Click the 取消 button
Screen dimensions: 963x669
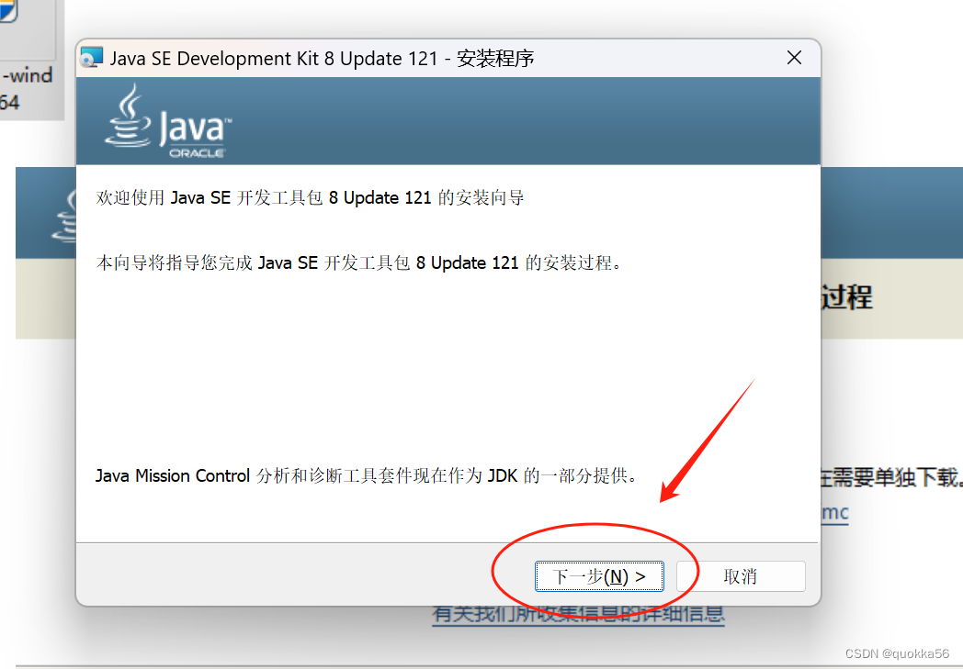[x=741, y=576]
